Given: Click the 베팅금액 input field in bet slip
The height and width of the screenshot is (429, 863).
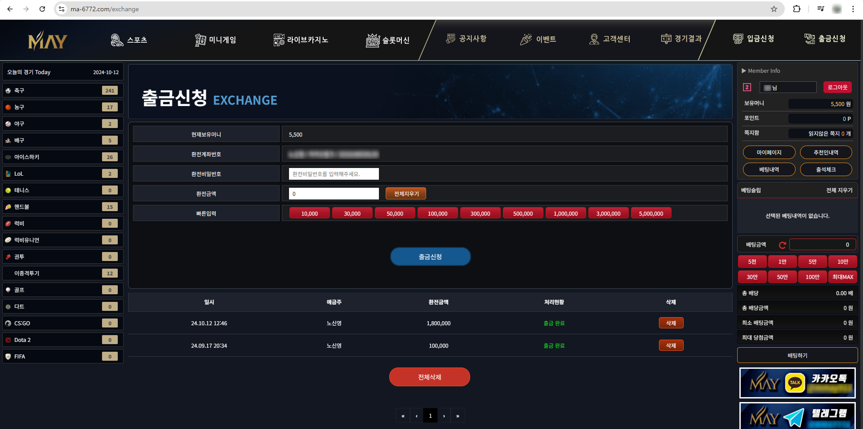Looking at the screenshot, I should point(822,245).
